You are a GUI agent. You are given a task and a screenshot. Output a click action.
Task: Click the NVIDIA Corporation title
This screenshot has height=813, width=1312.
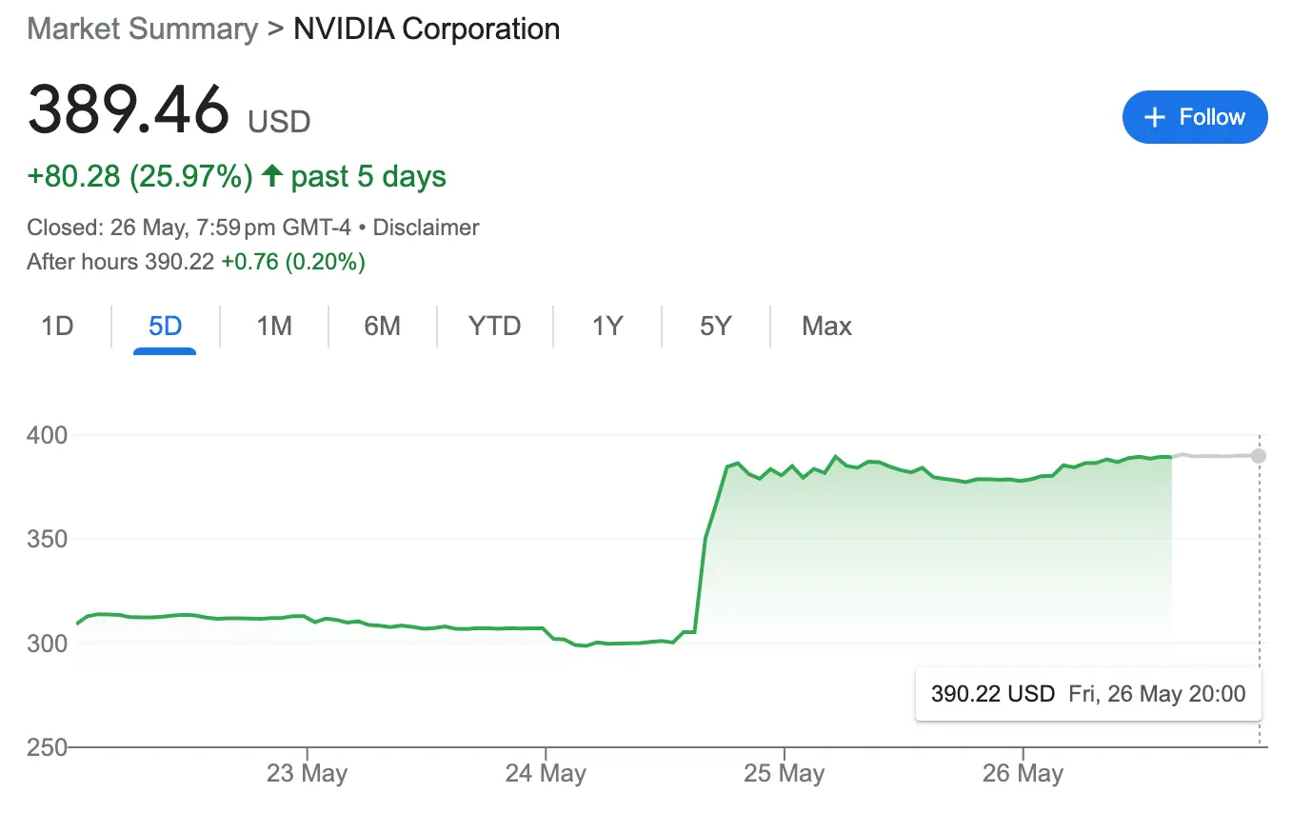click(x=427, y=29)
